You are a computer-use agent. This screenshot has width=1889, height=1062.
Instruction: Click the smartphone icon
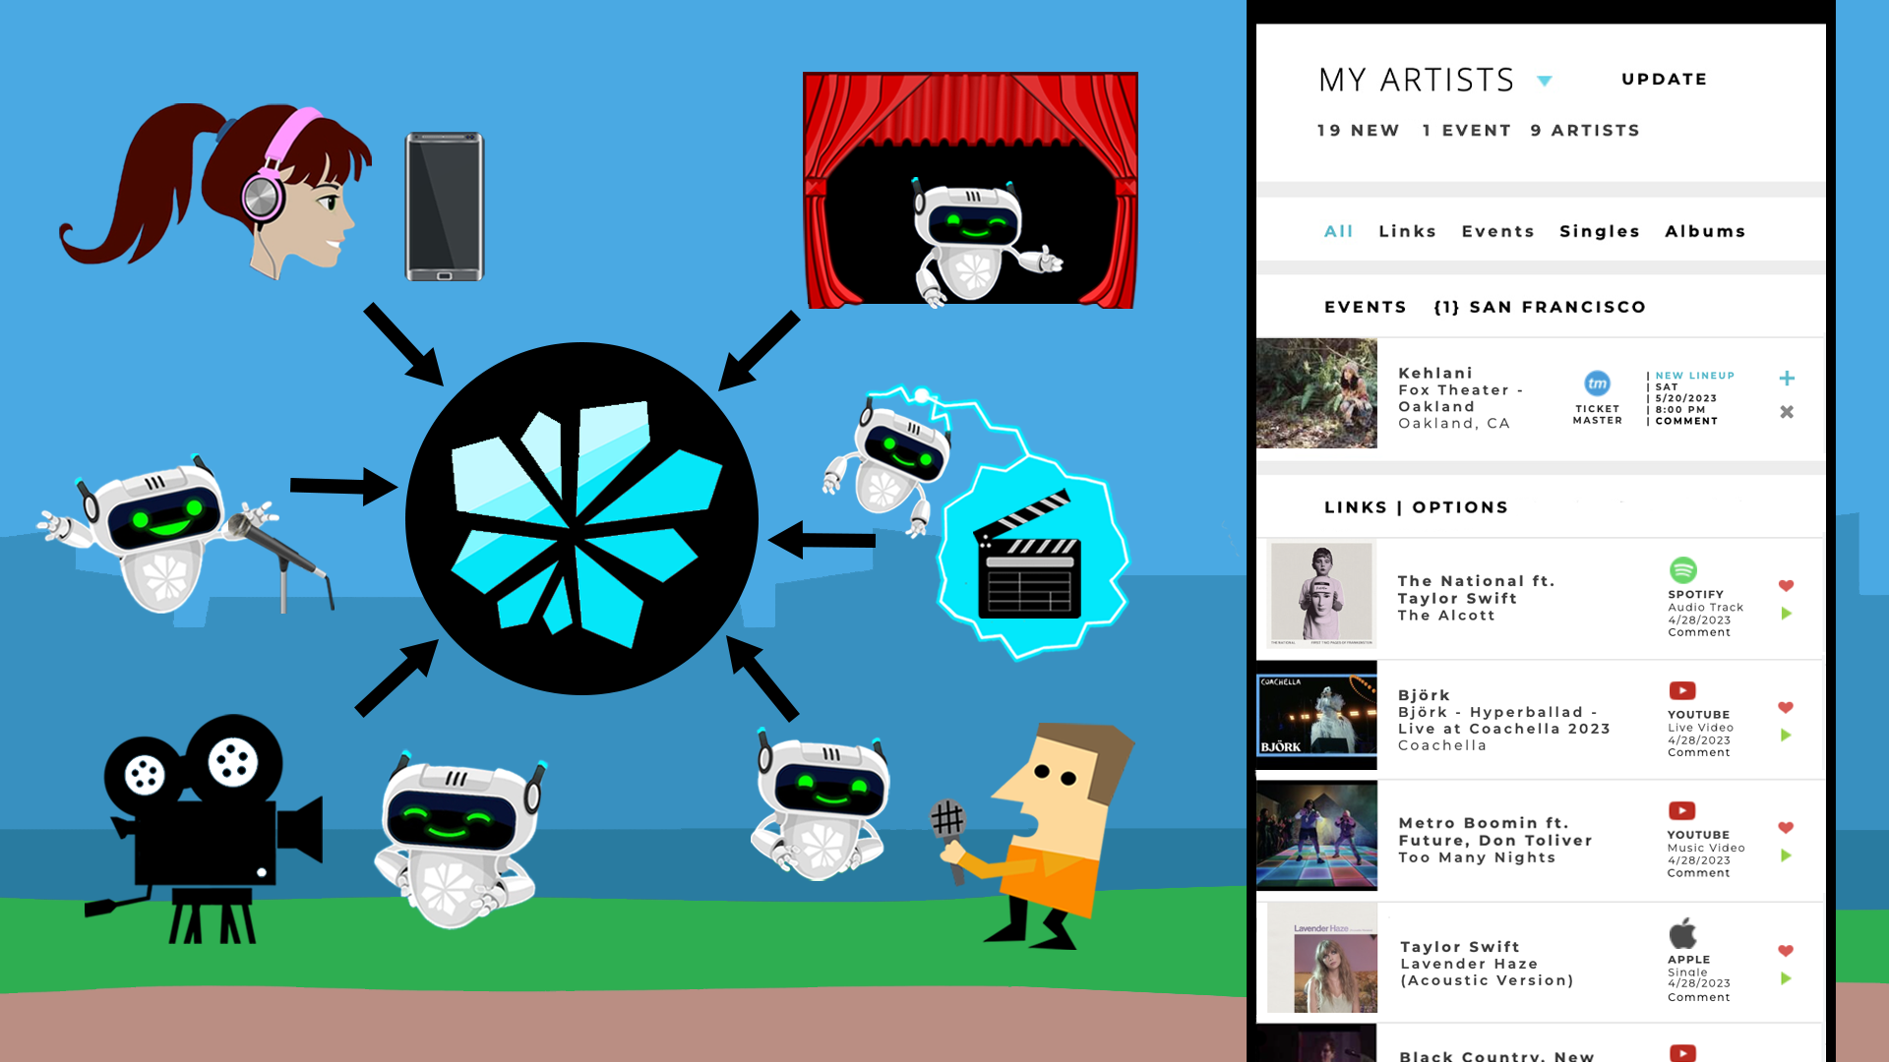[x=445, y=206]
